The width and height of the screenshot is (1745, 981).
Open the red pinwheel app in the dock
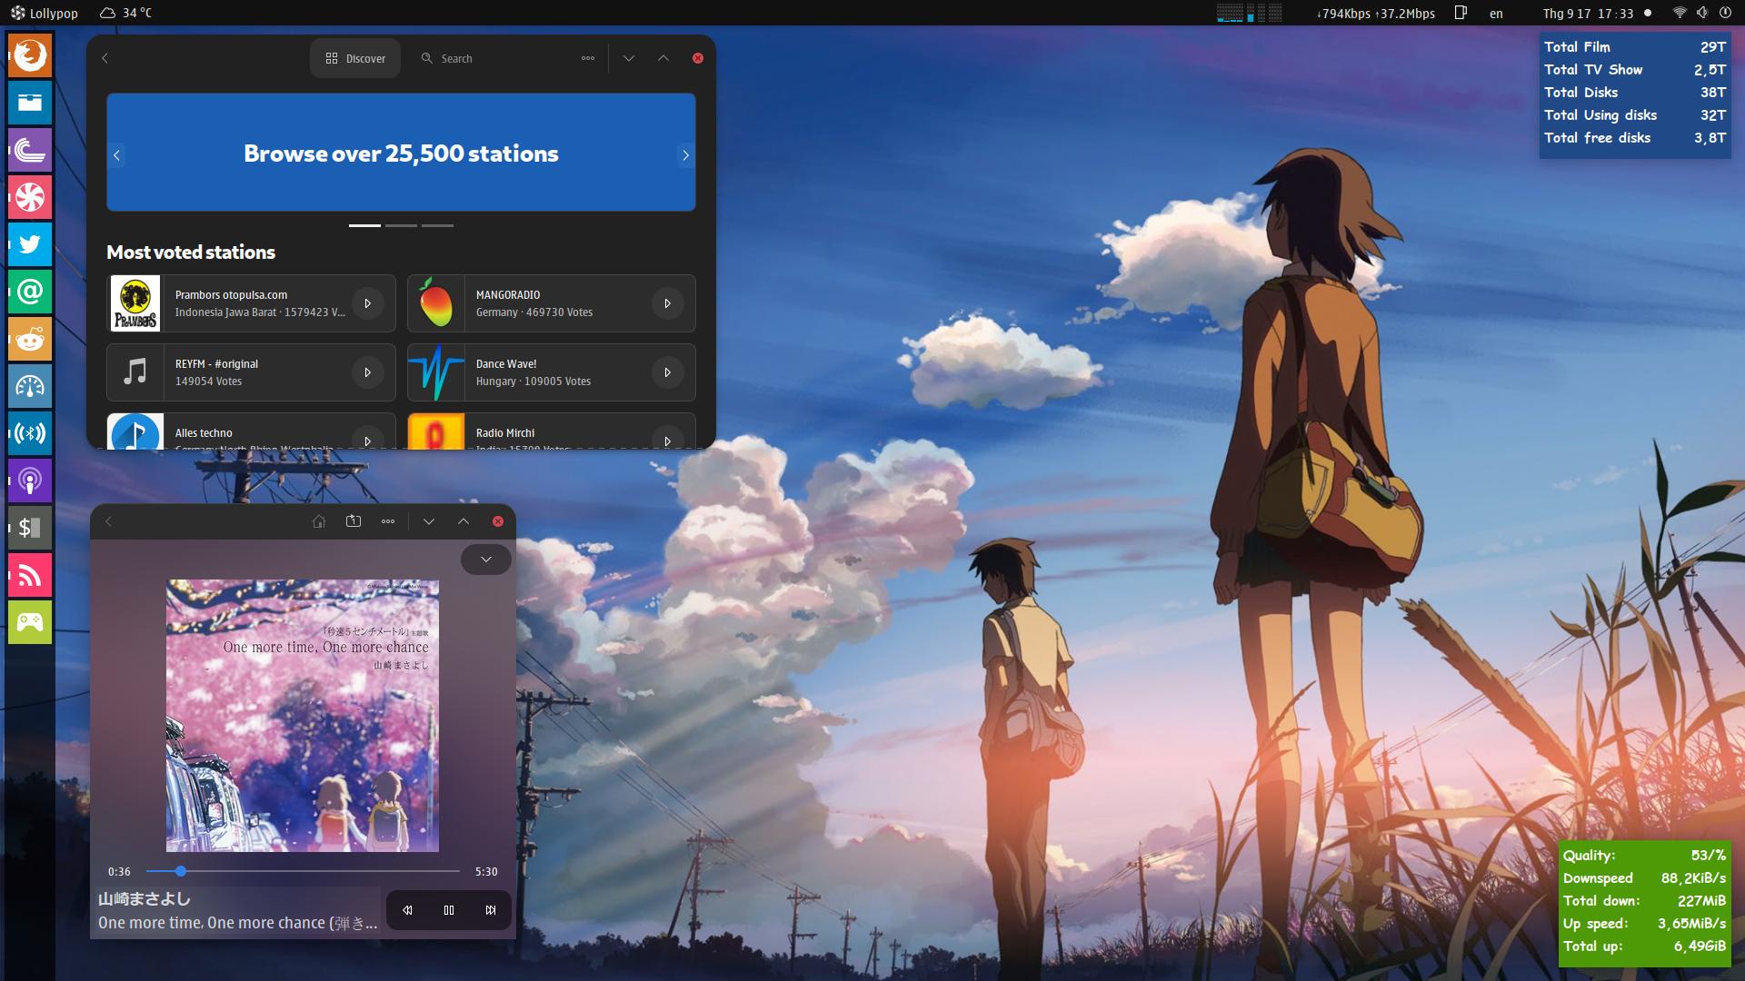coord(30,197)
